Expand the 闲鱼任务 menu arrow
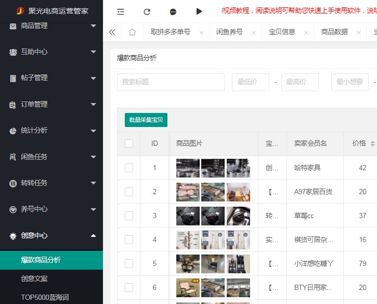Screen dimensions: 377x304 [x=93, y=157]
